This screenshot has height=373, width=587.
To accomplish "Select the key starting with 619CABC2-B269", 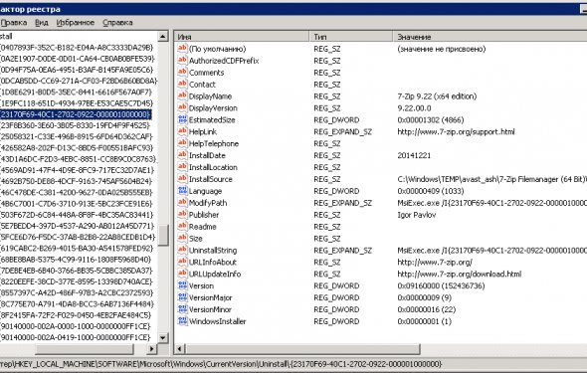I will 77,248.
